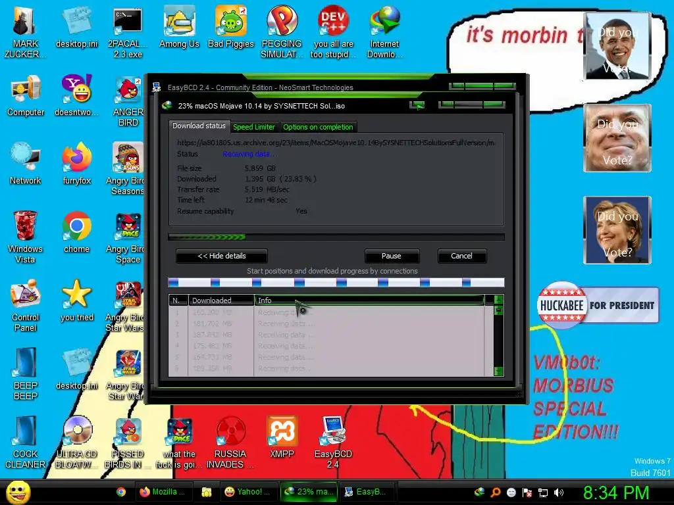This screenshot has height=505, width=674.
Task: Launch the 'chome' Chrome shortcut
Action: pyautogui.click(x=76, y=233)
